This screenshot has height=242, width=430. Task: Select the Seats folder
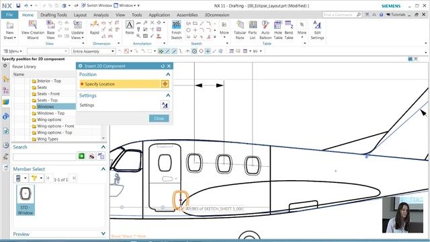[x=42, y=87]
